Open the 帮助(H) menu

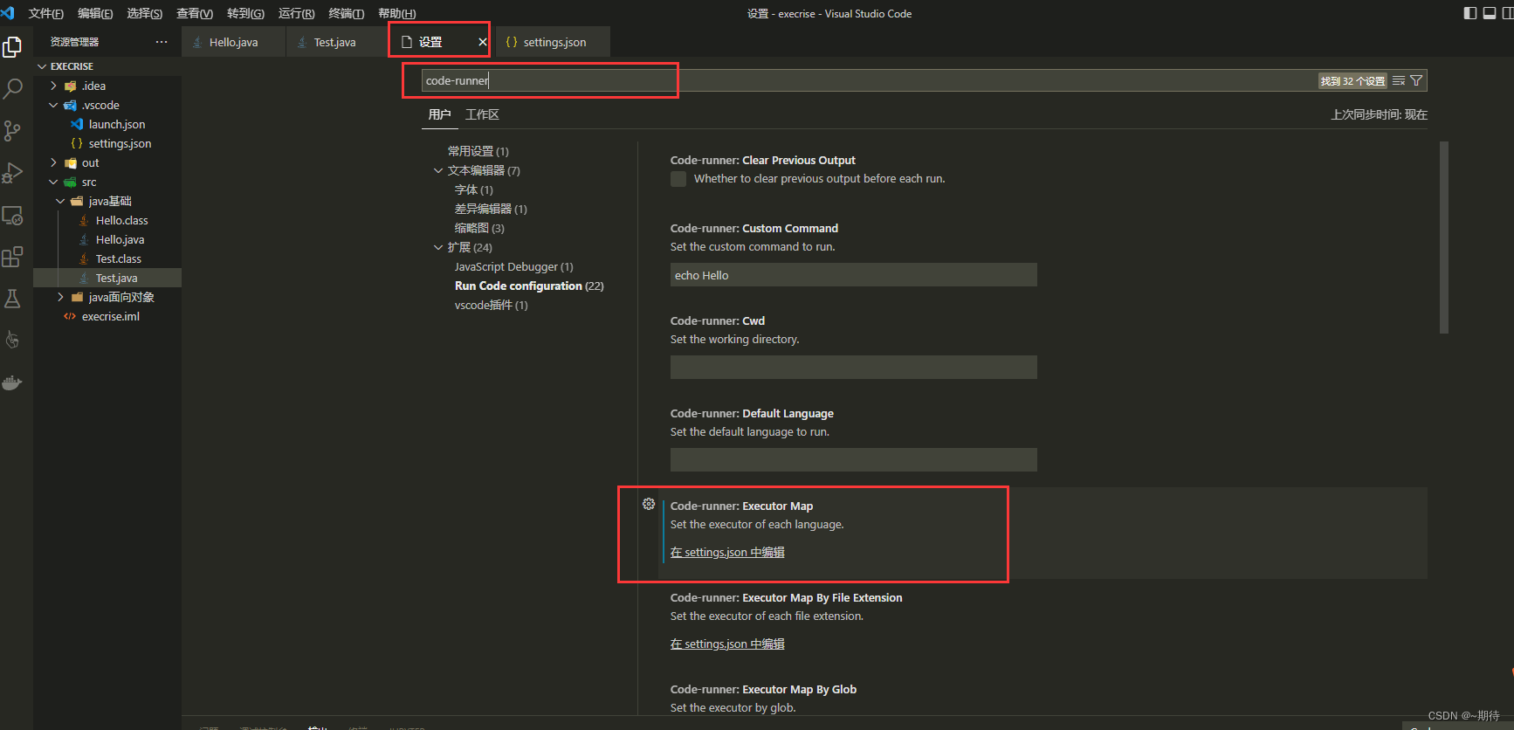click(397, 13)
